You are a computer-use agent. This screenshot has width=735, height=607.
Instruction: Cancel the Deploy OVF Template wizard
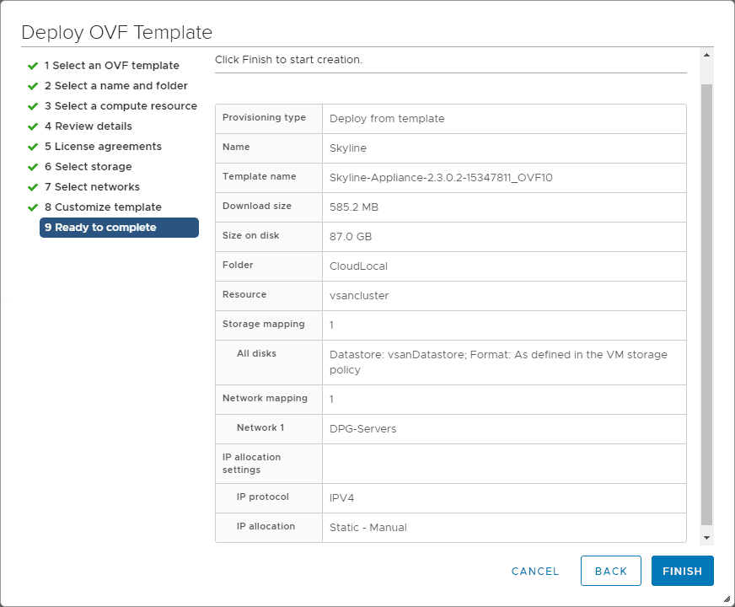(x=535, y=571)
